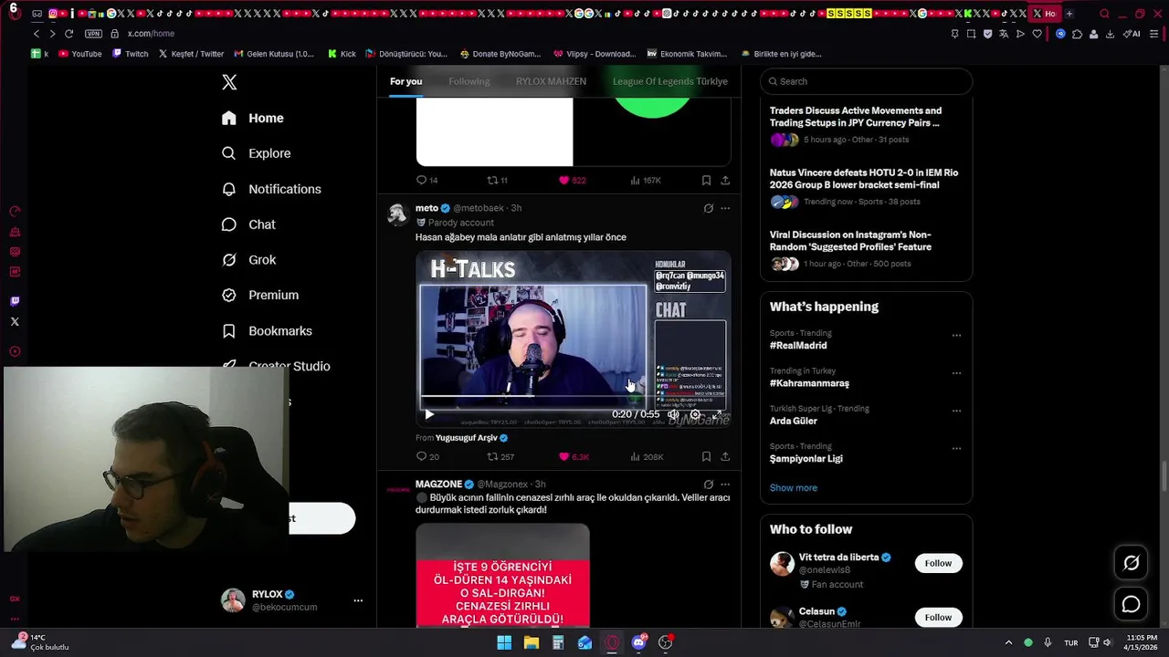Open Grok in the sidebar
This screenshot has width=1169, height=657.
[248, 260]
